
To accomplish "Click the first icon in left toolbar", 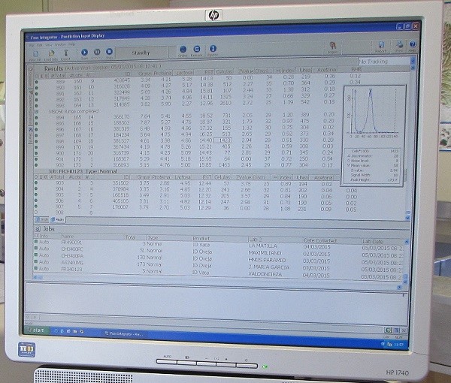I will point(35,53).
